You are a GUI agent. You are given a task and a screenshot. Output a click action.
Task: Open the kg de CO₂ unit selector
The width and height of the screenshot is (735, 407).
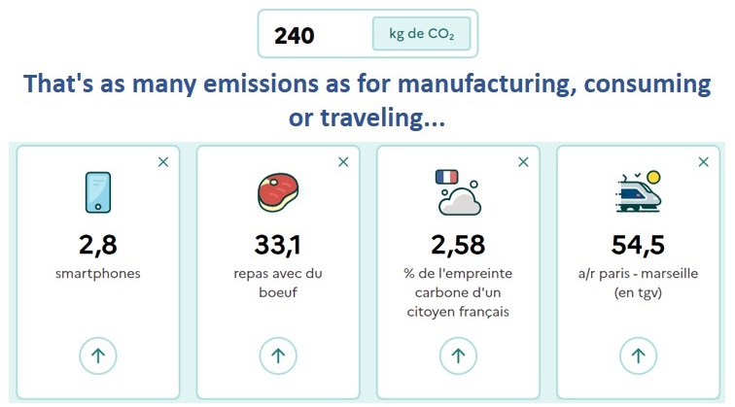tap(421, 34)
